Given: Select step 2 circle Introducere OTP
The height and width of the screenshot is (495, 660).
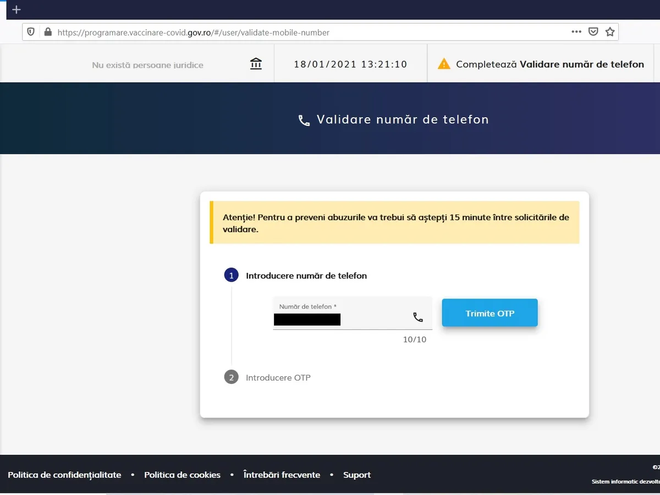Looking at the screenshot, I should [231, 377].
